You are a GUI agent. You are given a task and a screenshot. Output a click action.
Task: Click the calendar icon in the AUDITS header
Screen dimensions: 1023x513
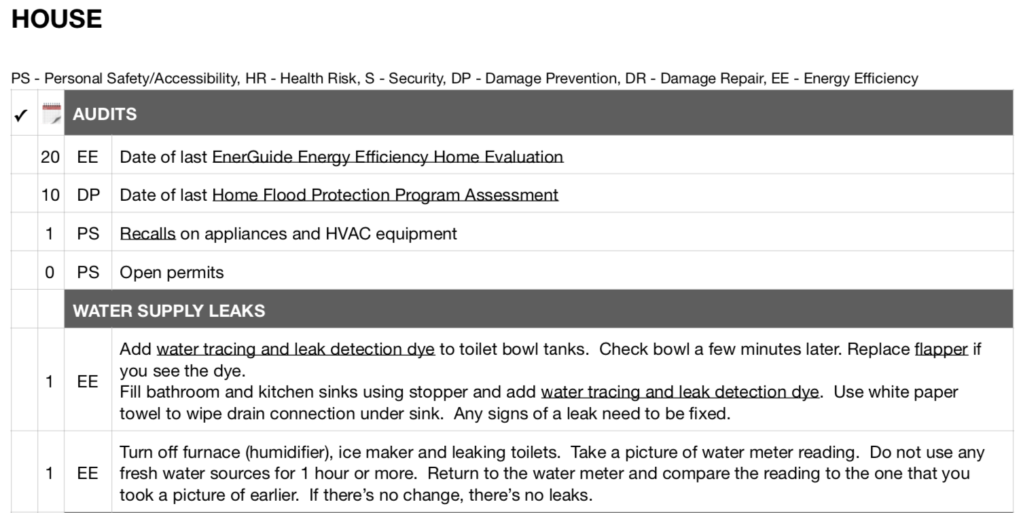pyautogui.click(x=51, y=113)
